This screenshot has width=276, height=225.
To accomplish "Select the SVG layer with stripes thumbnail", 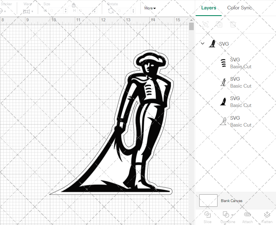I will pyautogui.click(x=223, y=63).
